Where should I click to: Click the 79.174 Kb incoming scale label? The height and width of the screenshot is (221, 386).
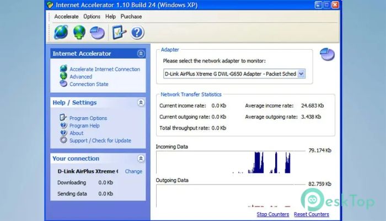coord(320,150)
